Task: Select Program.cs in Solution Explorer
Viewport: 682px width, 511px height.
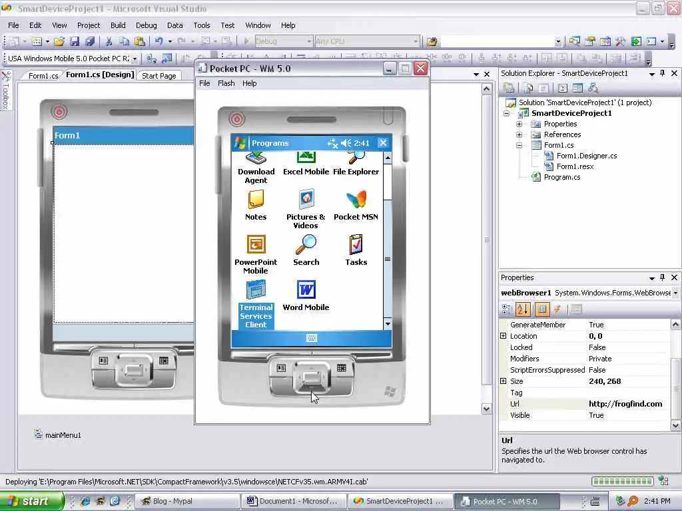Action: 561,177
